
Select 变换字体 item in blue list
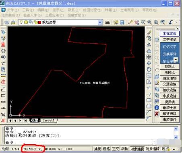(170, 54)
